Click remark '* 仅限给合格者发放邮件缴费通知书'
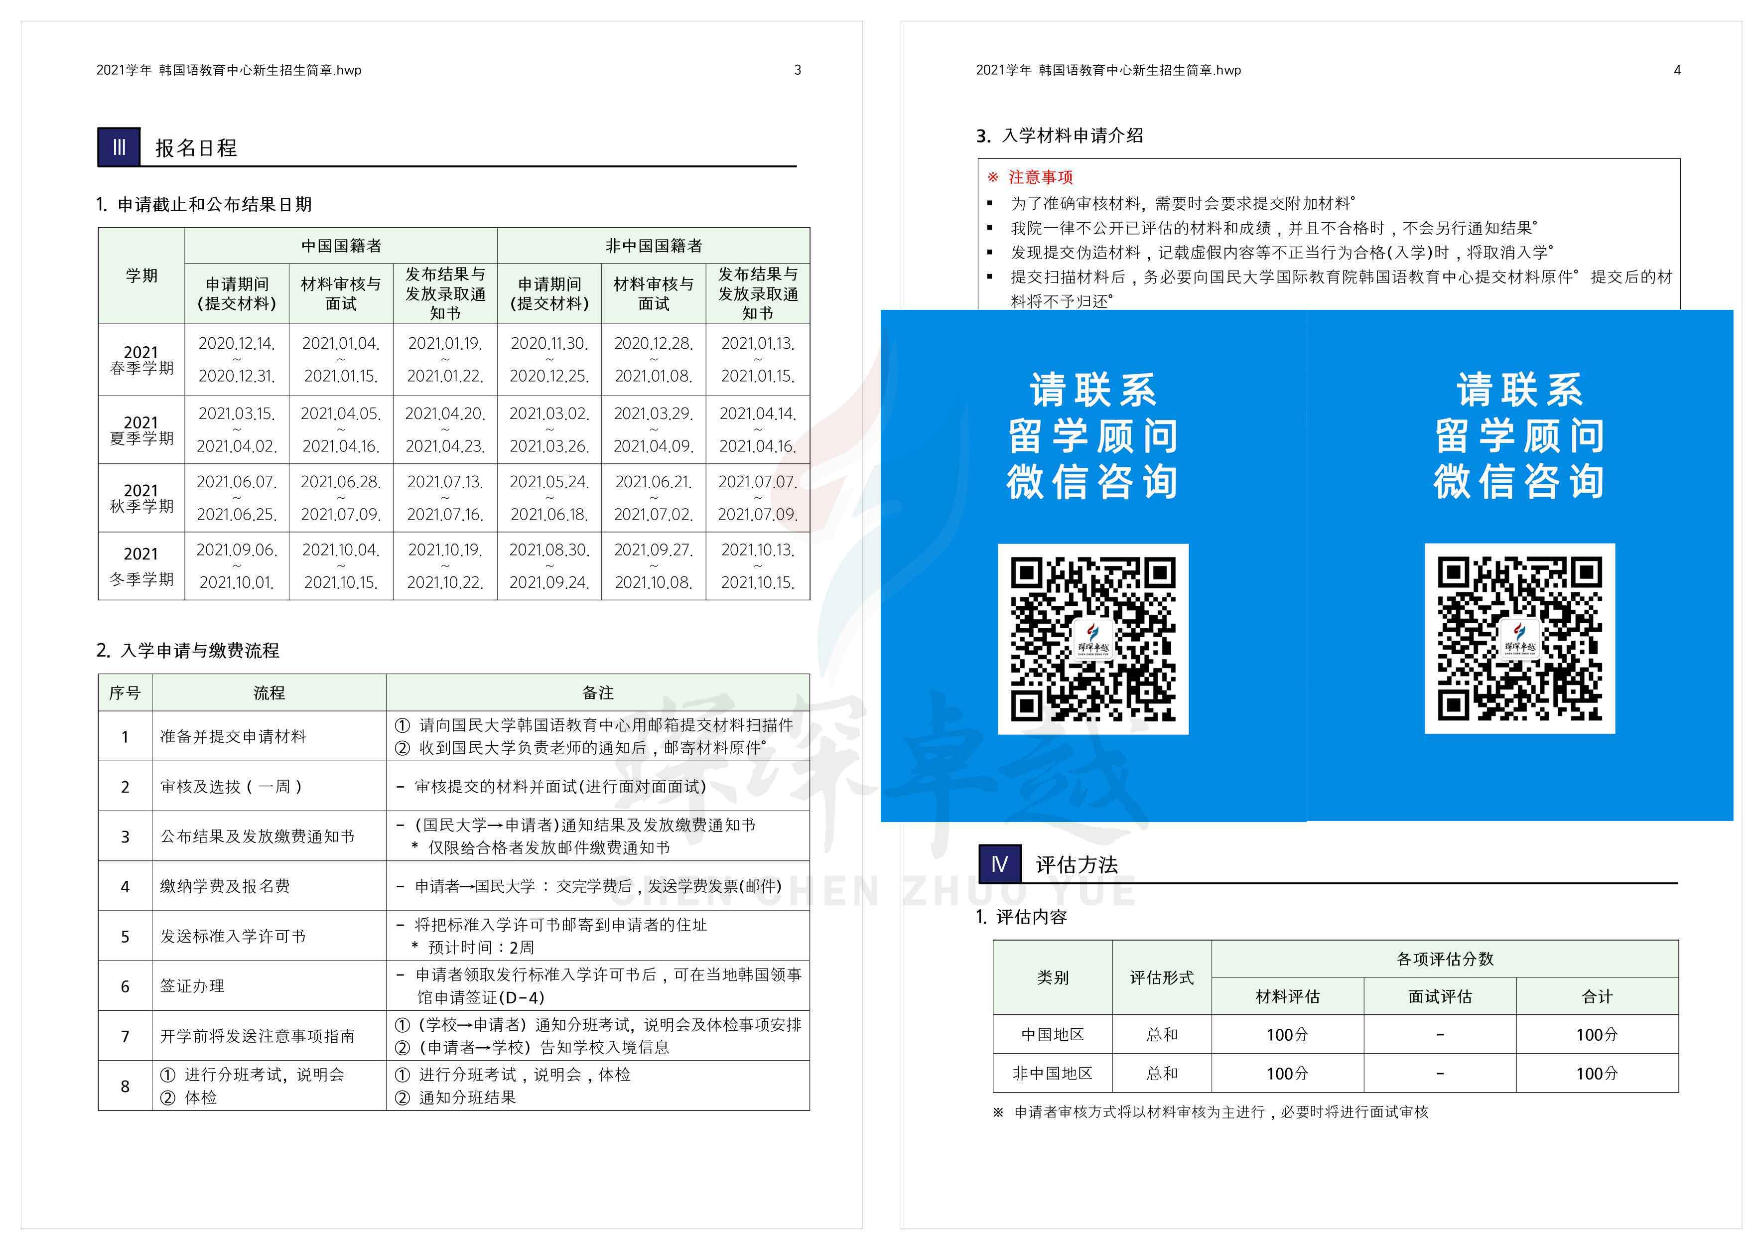 point(541,848)
